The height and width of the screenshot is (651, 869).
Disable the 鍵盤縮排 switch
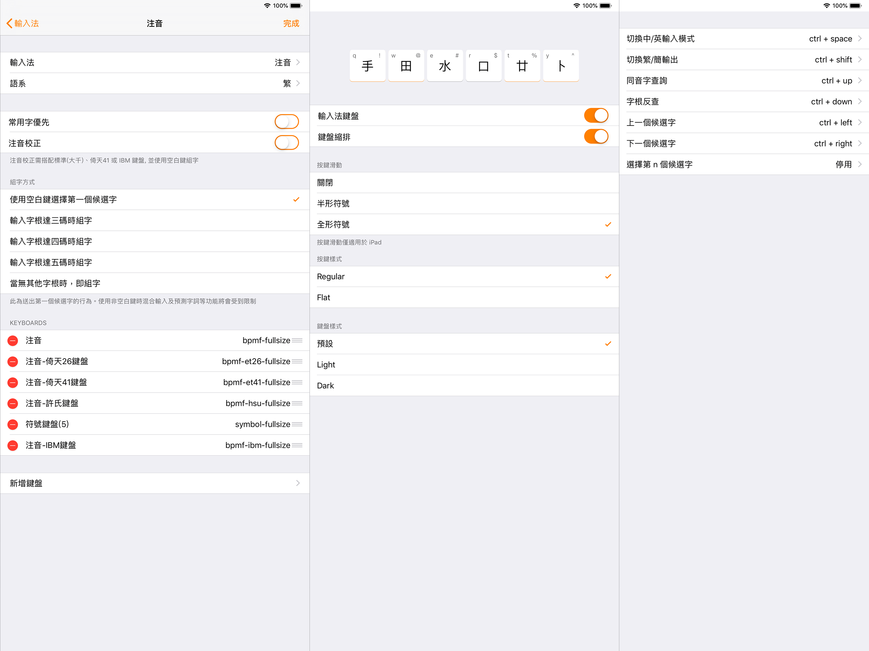pyautogui.click(x=596, y=136)
